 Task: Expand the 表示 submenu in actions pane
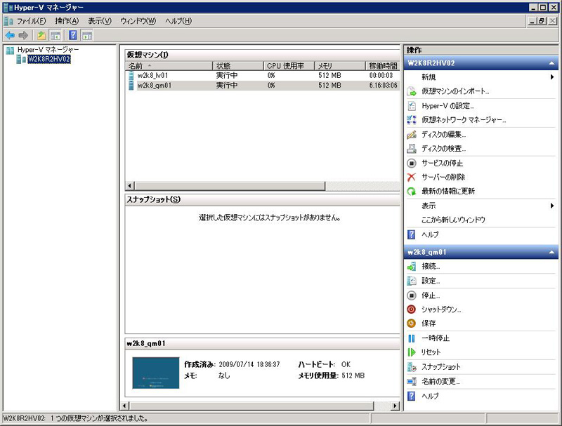[x=553, y=206]
